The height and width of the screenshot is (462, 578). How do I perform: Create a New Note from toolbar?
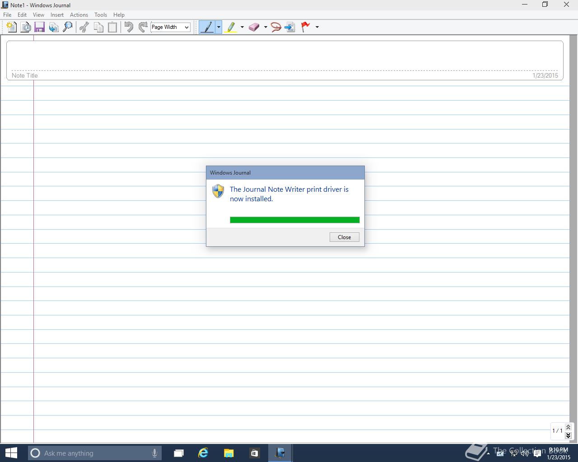pos(12,27)
